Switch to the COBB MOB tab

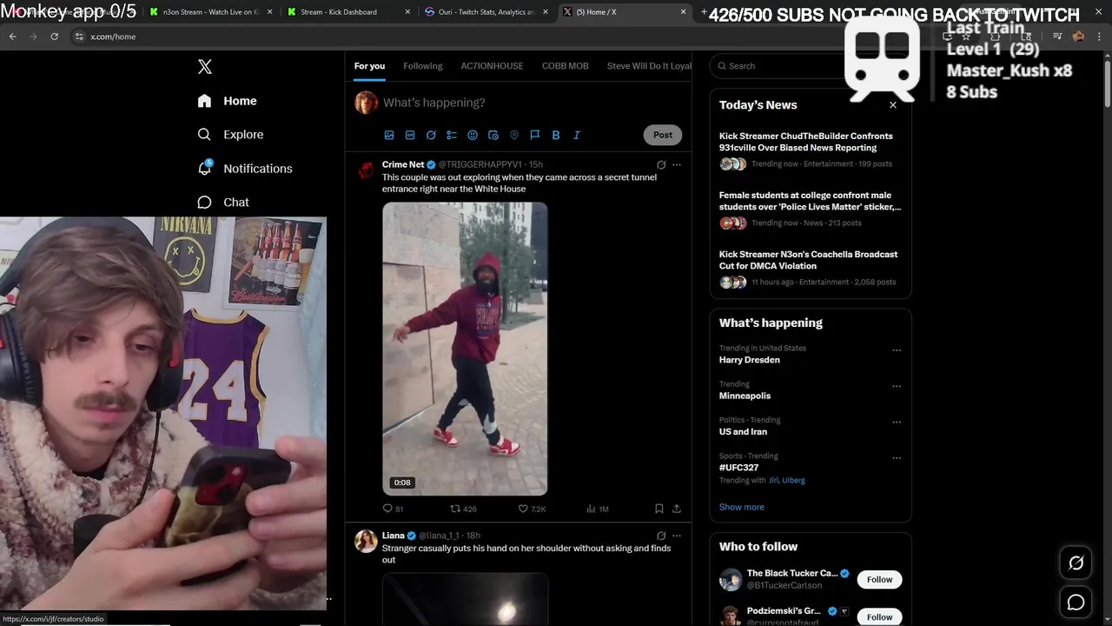point(566,66)
